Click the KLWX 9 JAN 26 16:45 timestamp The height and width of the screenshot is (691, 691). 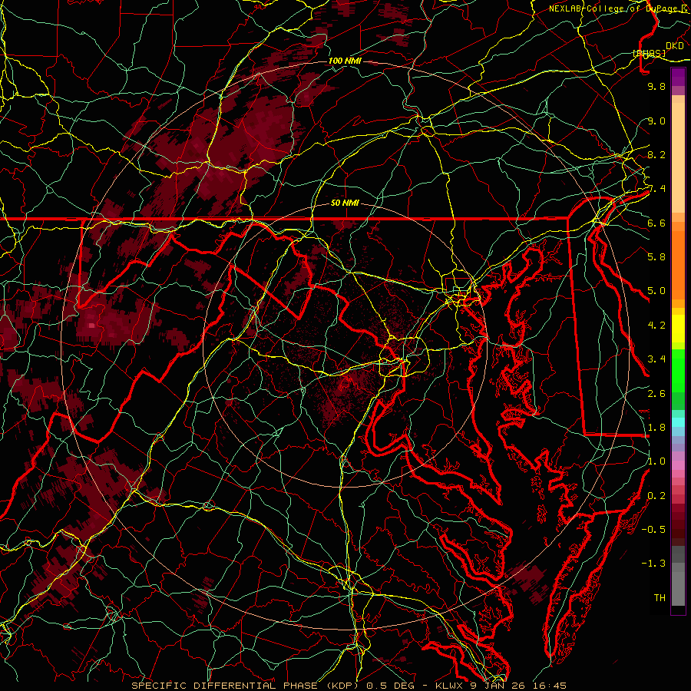point(501,686)
